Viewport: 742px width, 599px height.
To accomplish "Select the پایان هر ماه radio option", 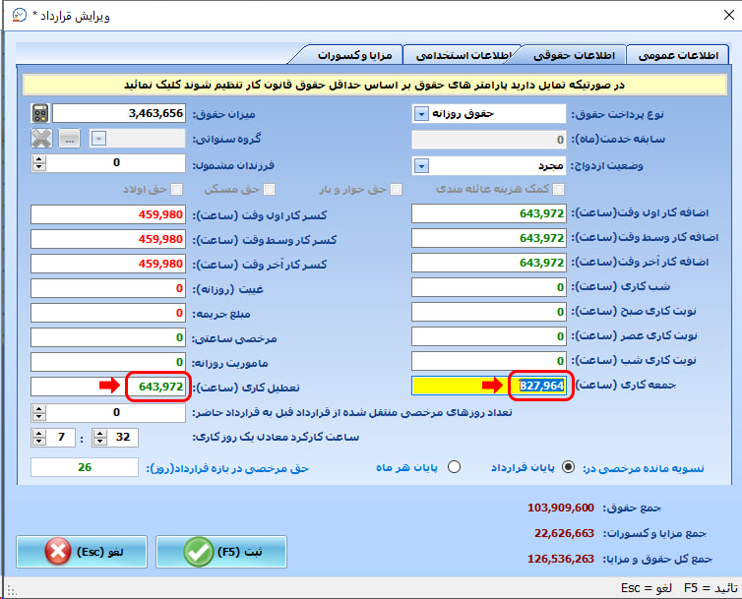I will click(454, 468).
